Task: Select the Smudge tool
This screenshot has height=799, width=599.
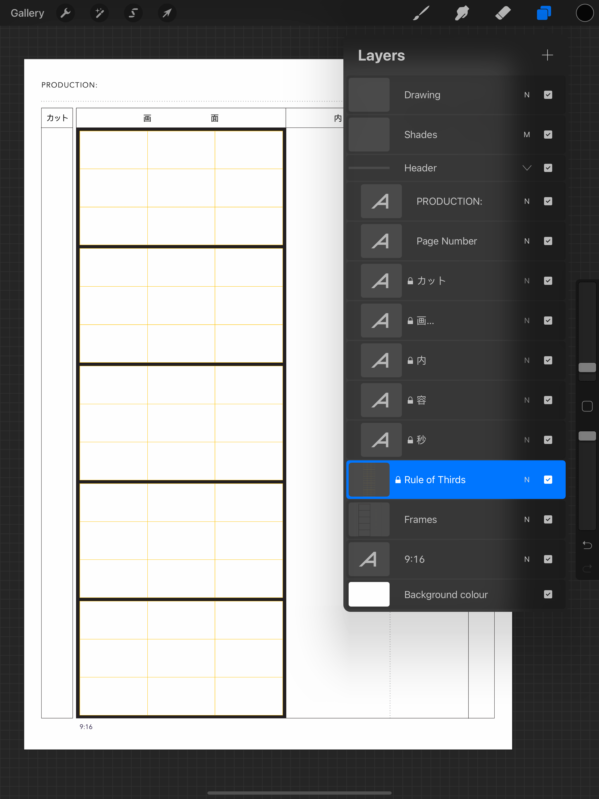Action: click(x=462, y=13)
